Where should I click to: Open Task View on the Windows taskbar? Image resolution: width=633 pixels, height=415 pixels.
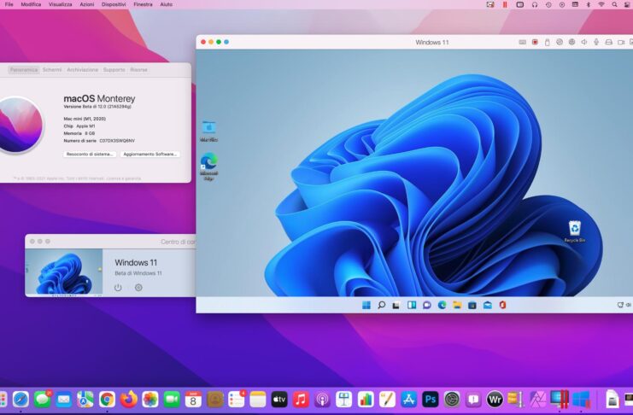(396, 305)
